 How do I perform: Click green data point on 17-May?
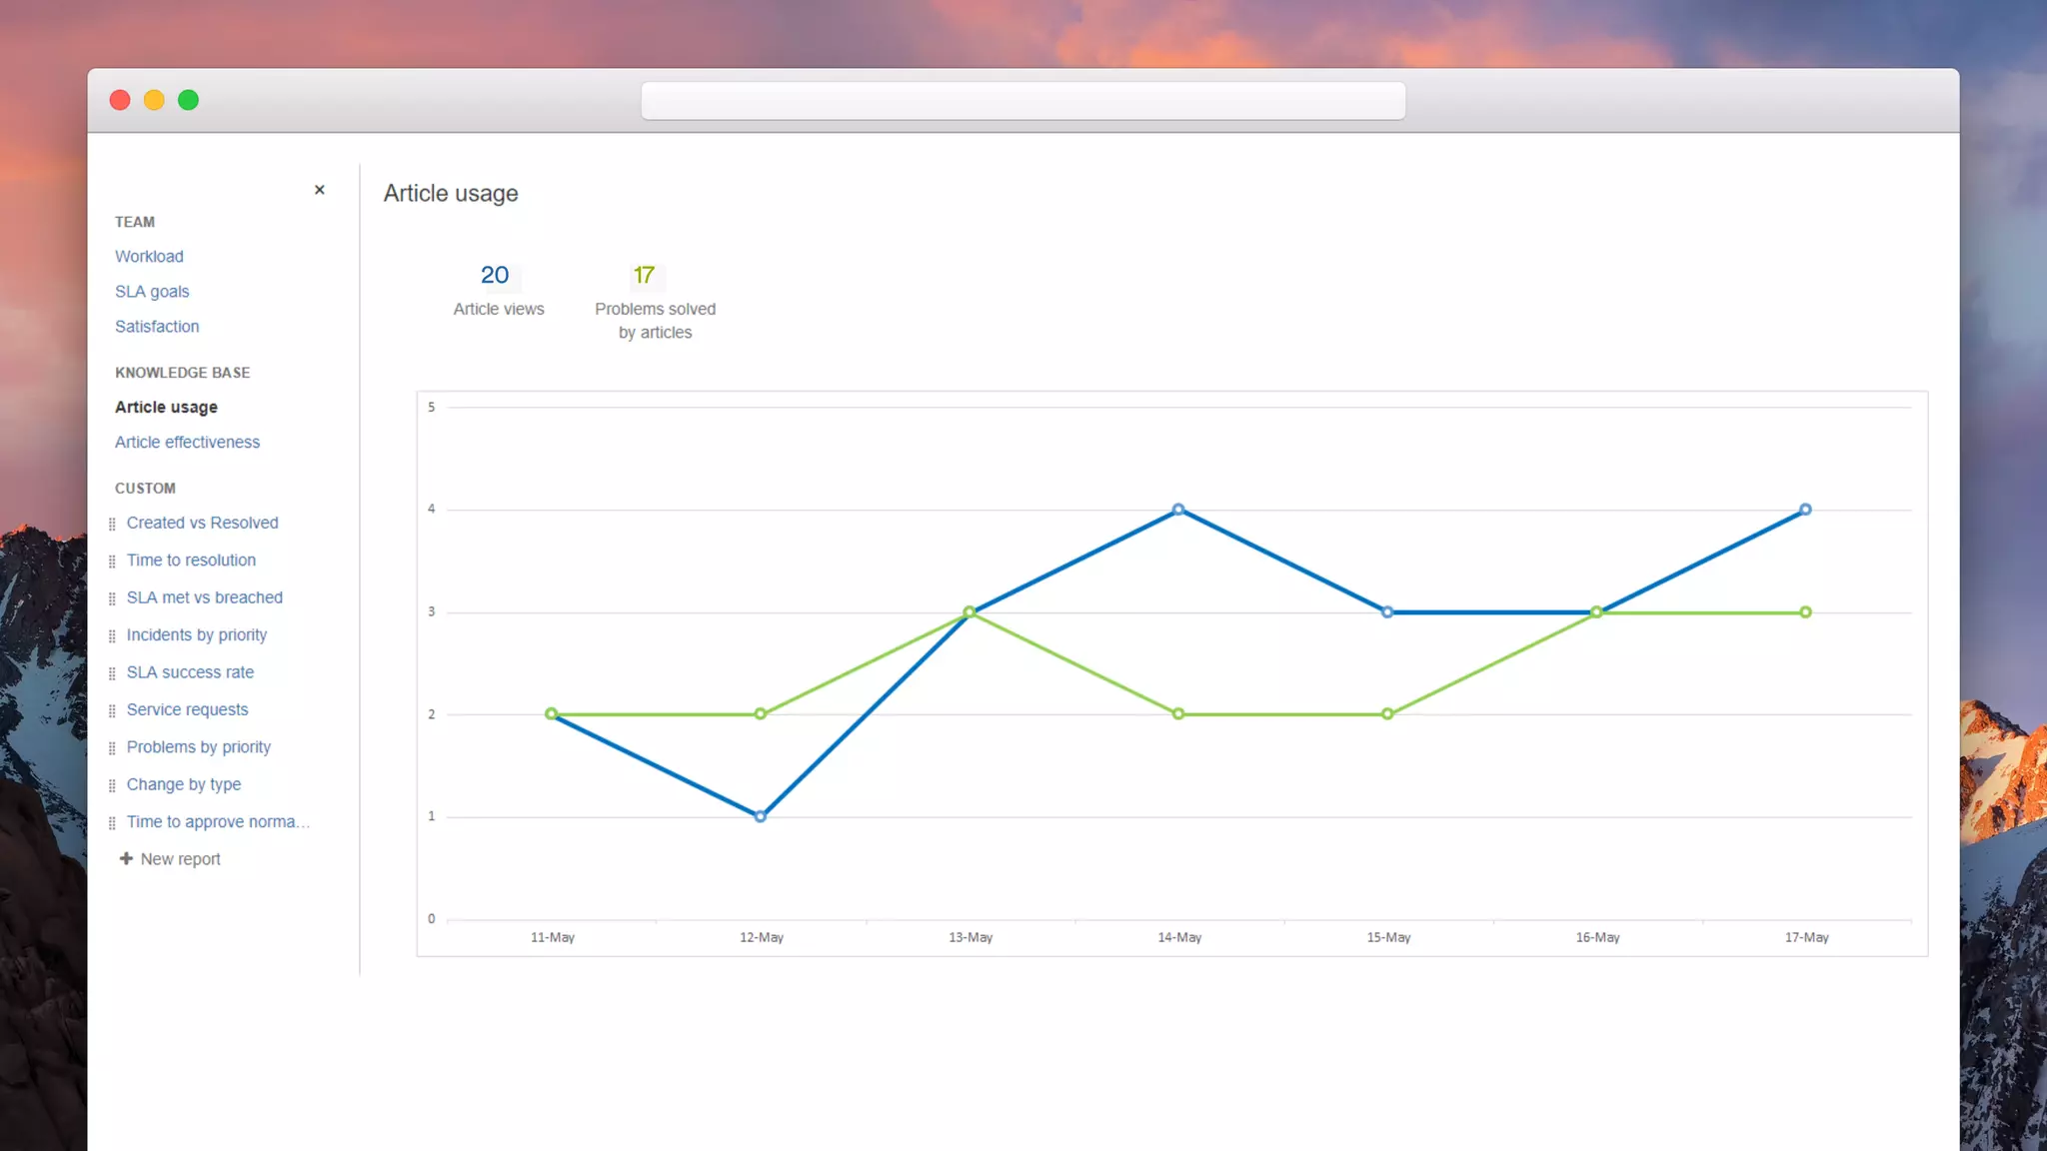1805,612
